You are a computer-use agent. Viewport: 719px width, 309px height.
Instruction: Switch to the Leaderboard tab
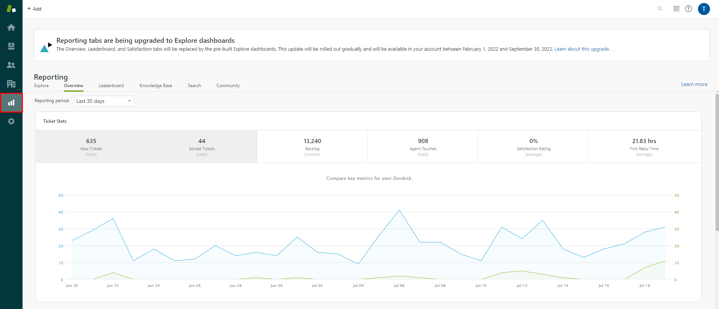[x=111, y=86]
